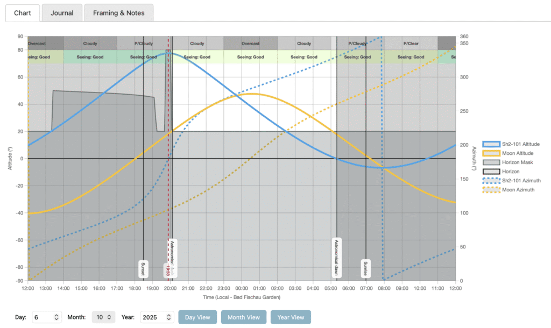Click the Sunrise marker label

(x=366, y=268)
